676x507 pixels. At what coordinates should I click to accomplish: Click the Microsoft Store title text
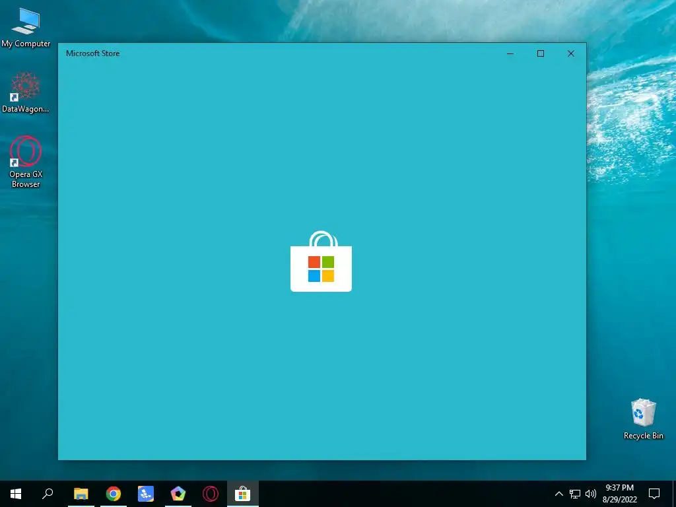(x=92, y=53)
